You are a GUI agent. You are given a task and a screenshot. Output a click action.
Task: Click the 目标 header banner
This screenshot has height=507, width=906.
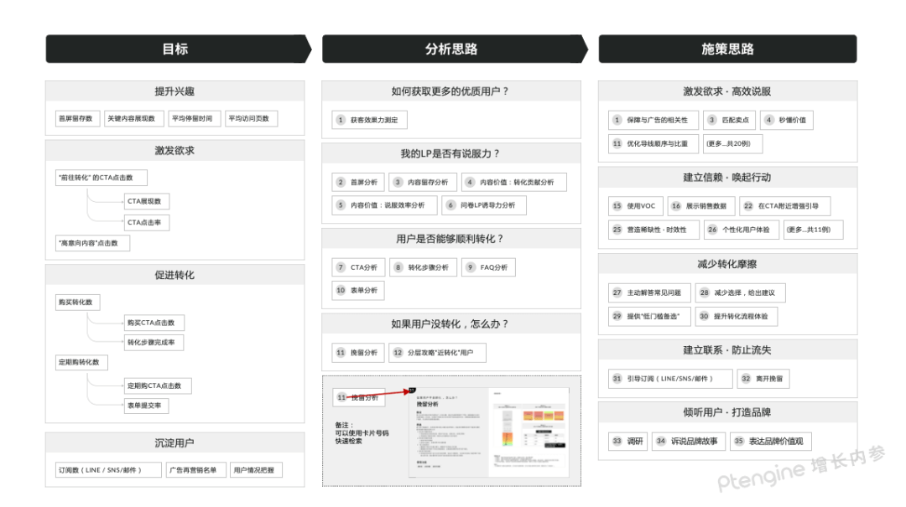pos(174,49)
